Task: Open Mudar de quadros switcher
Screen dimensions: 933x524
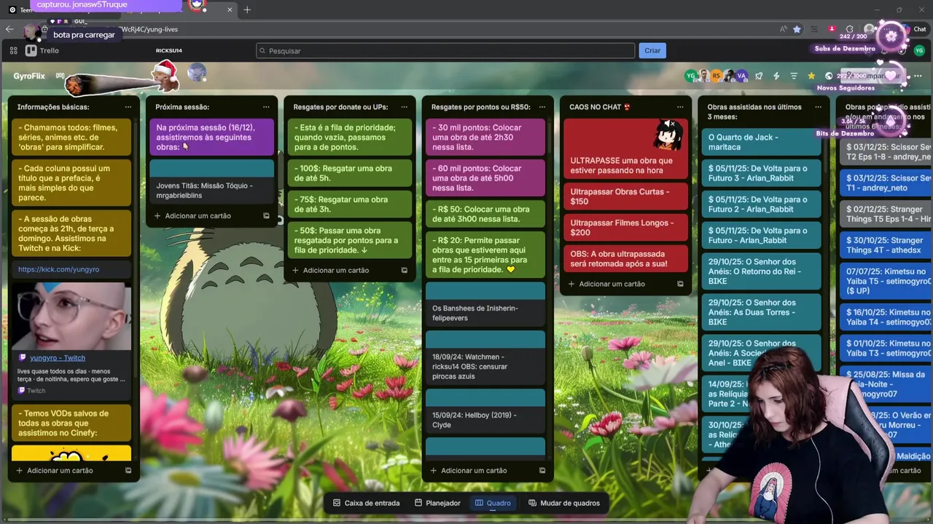Action: pyautogui.click(x=564, y=503)
